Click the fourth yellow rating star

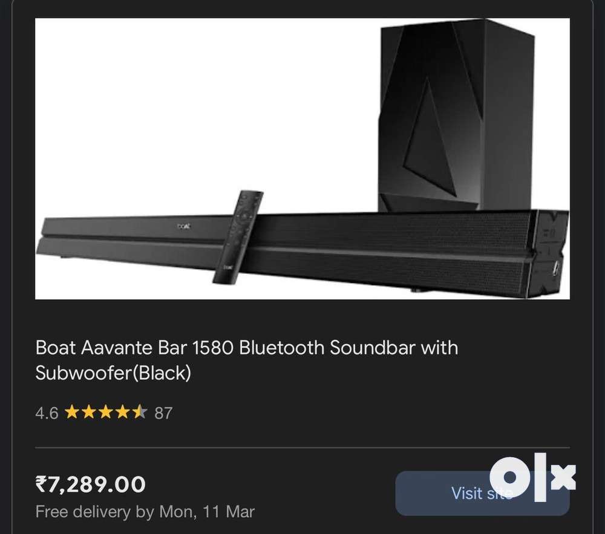click(122, 412)
